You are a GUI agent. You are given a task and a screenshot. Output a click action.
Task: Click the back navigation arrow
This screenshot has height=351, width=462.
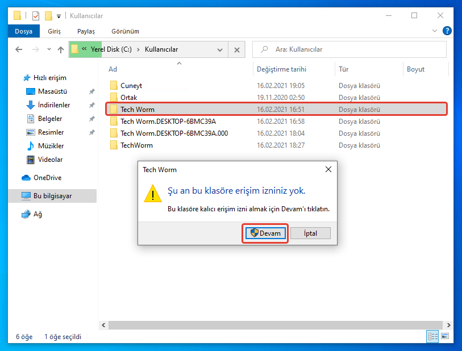19,50
